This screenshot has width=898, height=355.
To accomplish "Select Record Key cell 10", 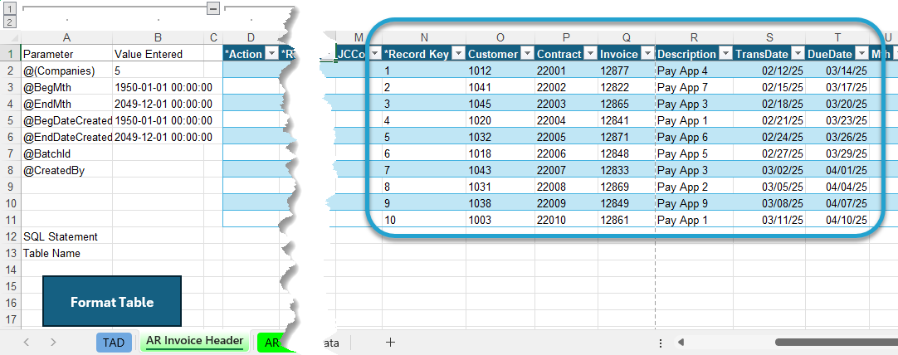I will pyautogui.click(x=424, y=221).
